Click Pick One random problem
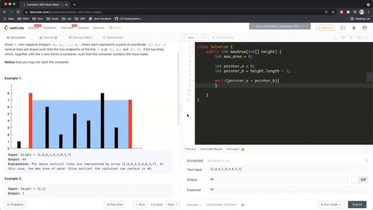Image resolution: width=373 pixels, height=210 pixels. 114,205
